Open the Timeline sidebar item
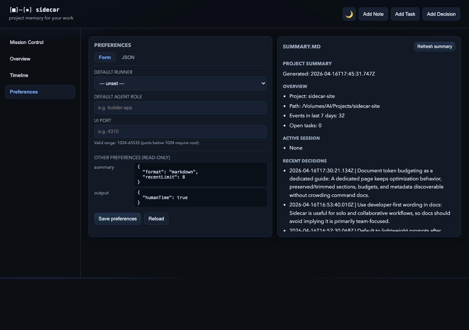 (x=40, y=76)
